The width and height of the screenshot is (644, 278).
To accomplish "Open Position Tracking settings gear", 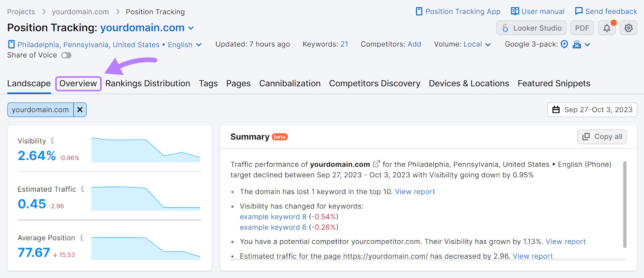I will [628, 28].
